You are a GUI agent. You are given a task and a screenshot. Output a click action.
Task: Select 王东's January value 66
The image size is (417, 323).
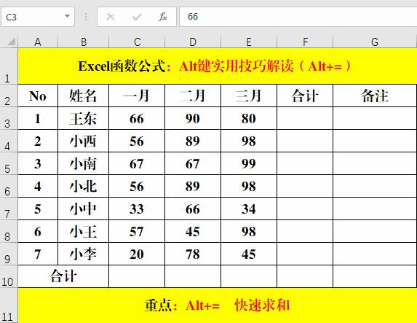(137, 118)
